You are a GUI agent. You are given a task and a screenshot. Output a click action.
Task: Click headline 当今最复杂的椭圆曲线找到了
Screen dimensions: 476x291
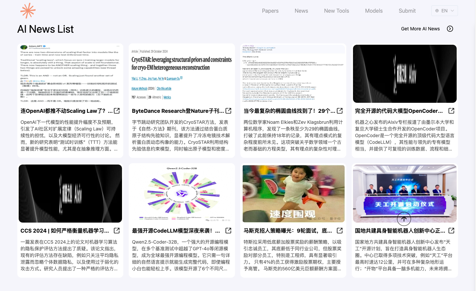tap(289, 111)
